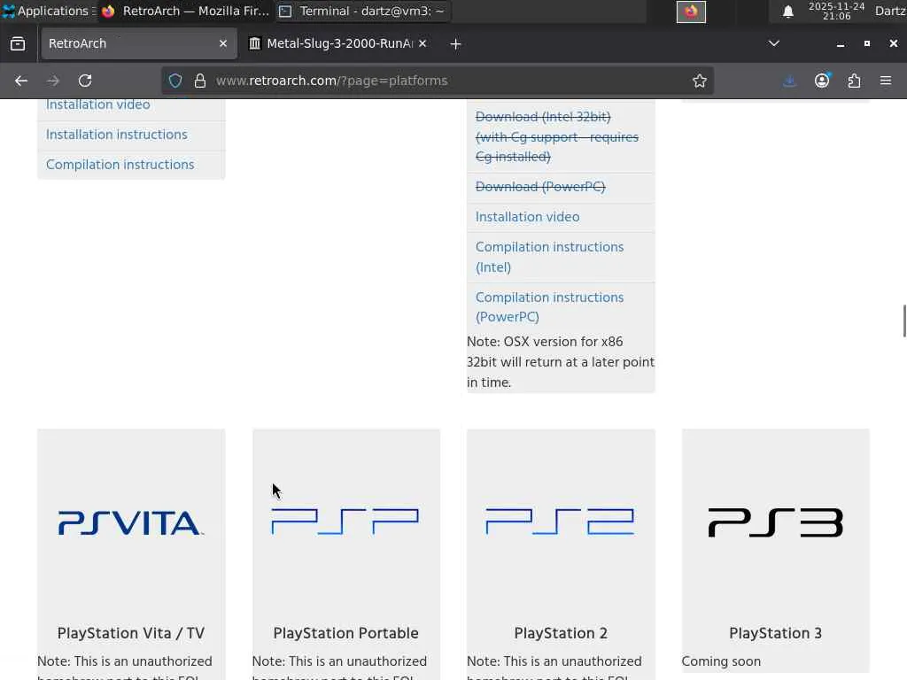Image resolution: width=907 pixels, height=680 pixels.
Task: Close the Metal-Slug-3-2000 tab
Action: [x=422, y=43]
